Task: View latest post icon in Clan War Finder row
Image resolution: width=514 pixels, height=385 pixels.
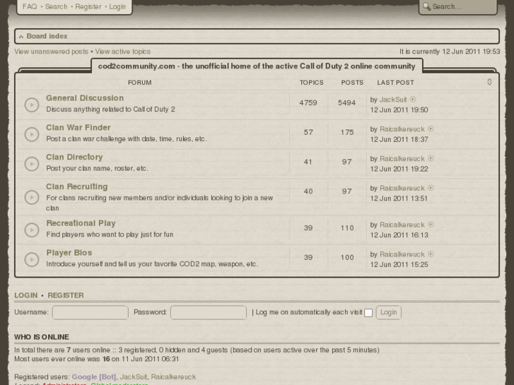Action: tap(431, 129)
